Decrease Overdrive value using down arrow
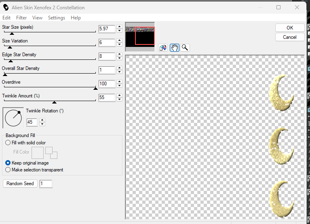Screen dimensions: 310x224 119,86
